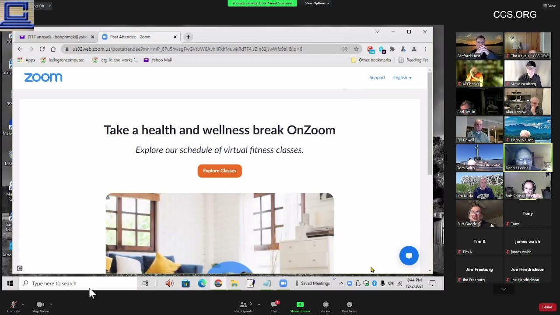Show more participants with the down chevron
The image size is (560, 315).
504,289
